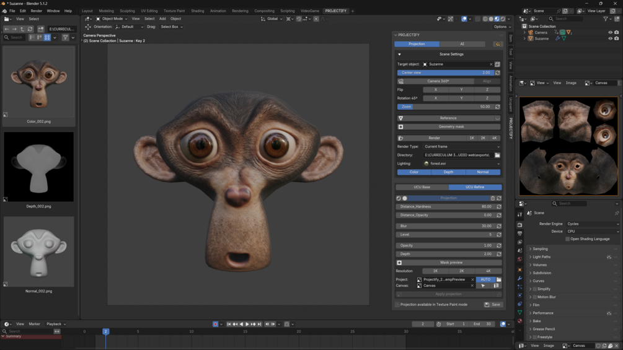Enable the Open Shading Language checkbox

(x=567, y=239)
